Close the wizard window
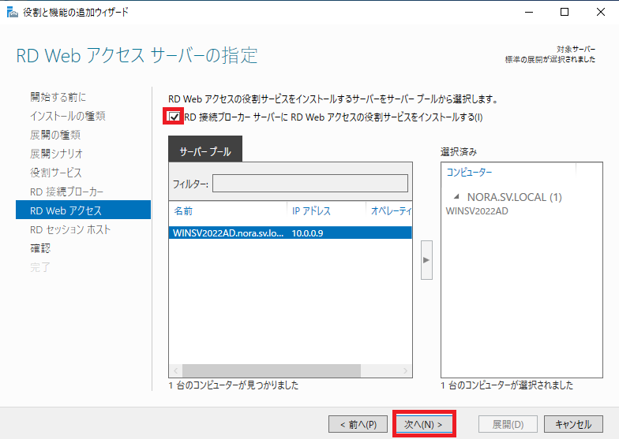This screenshot has width=619, height=439. [x=600, y=13]
